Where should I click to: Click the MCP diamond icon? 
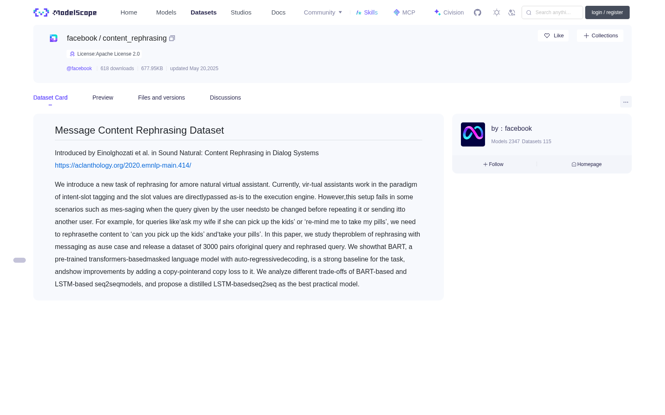tap(397, 12)
